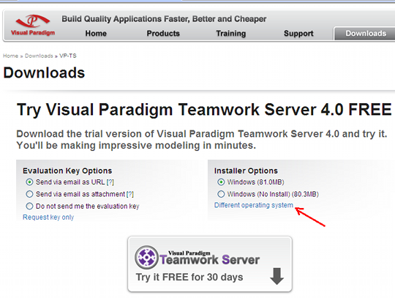Click the Evaluation Key Options heading
395x298 pixels.
(x=67, y=171)
